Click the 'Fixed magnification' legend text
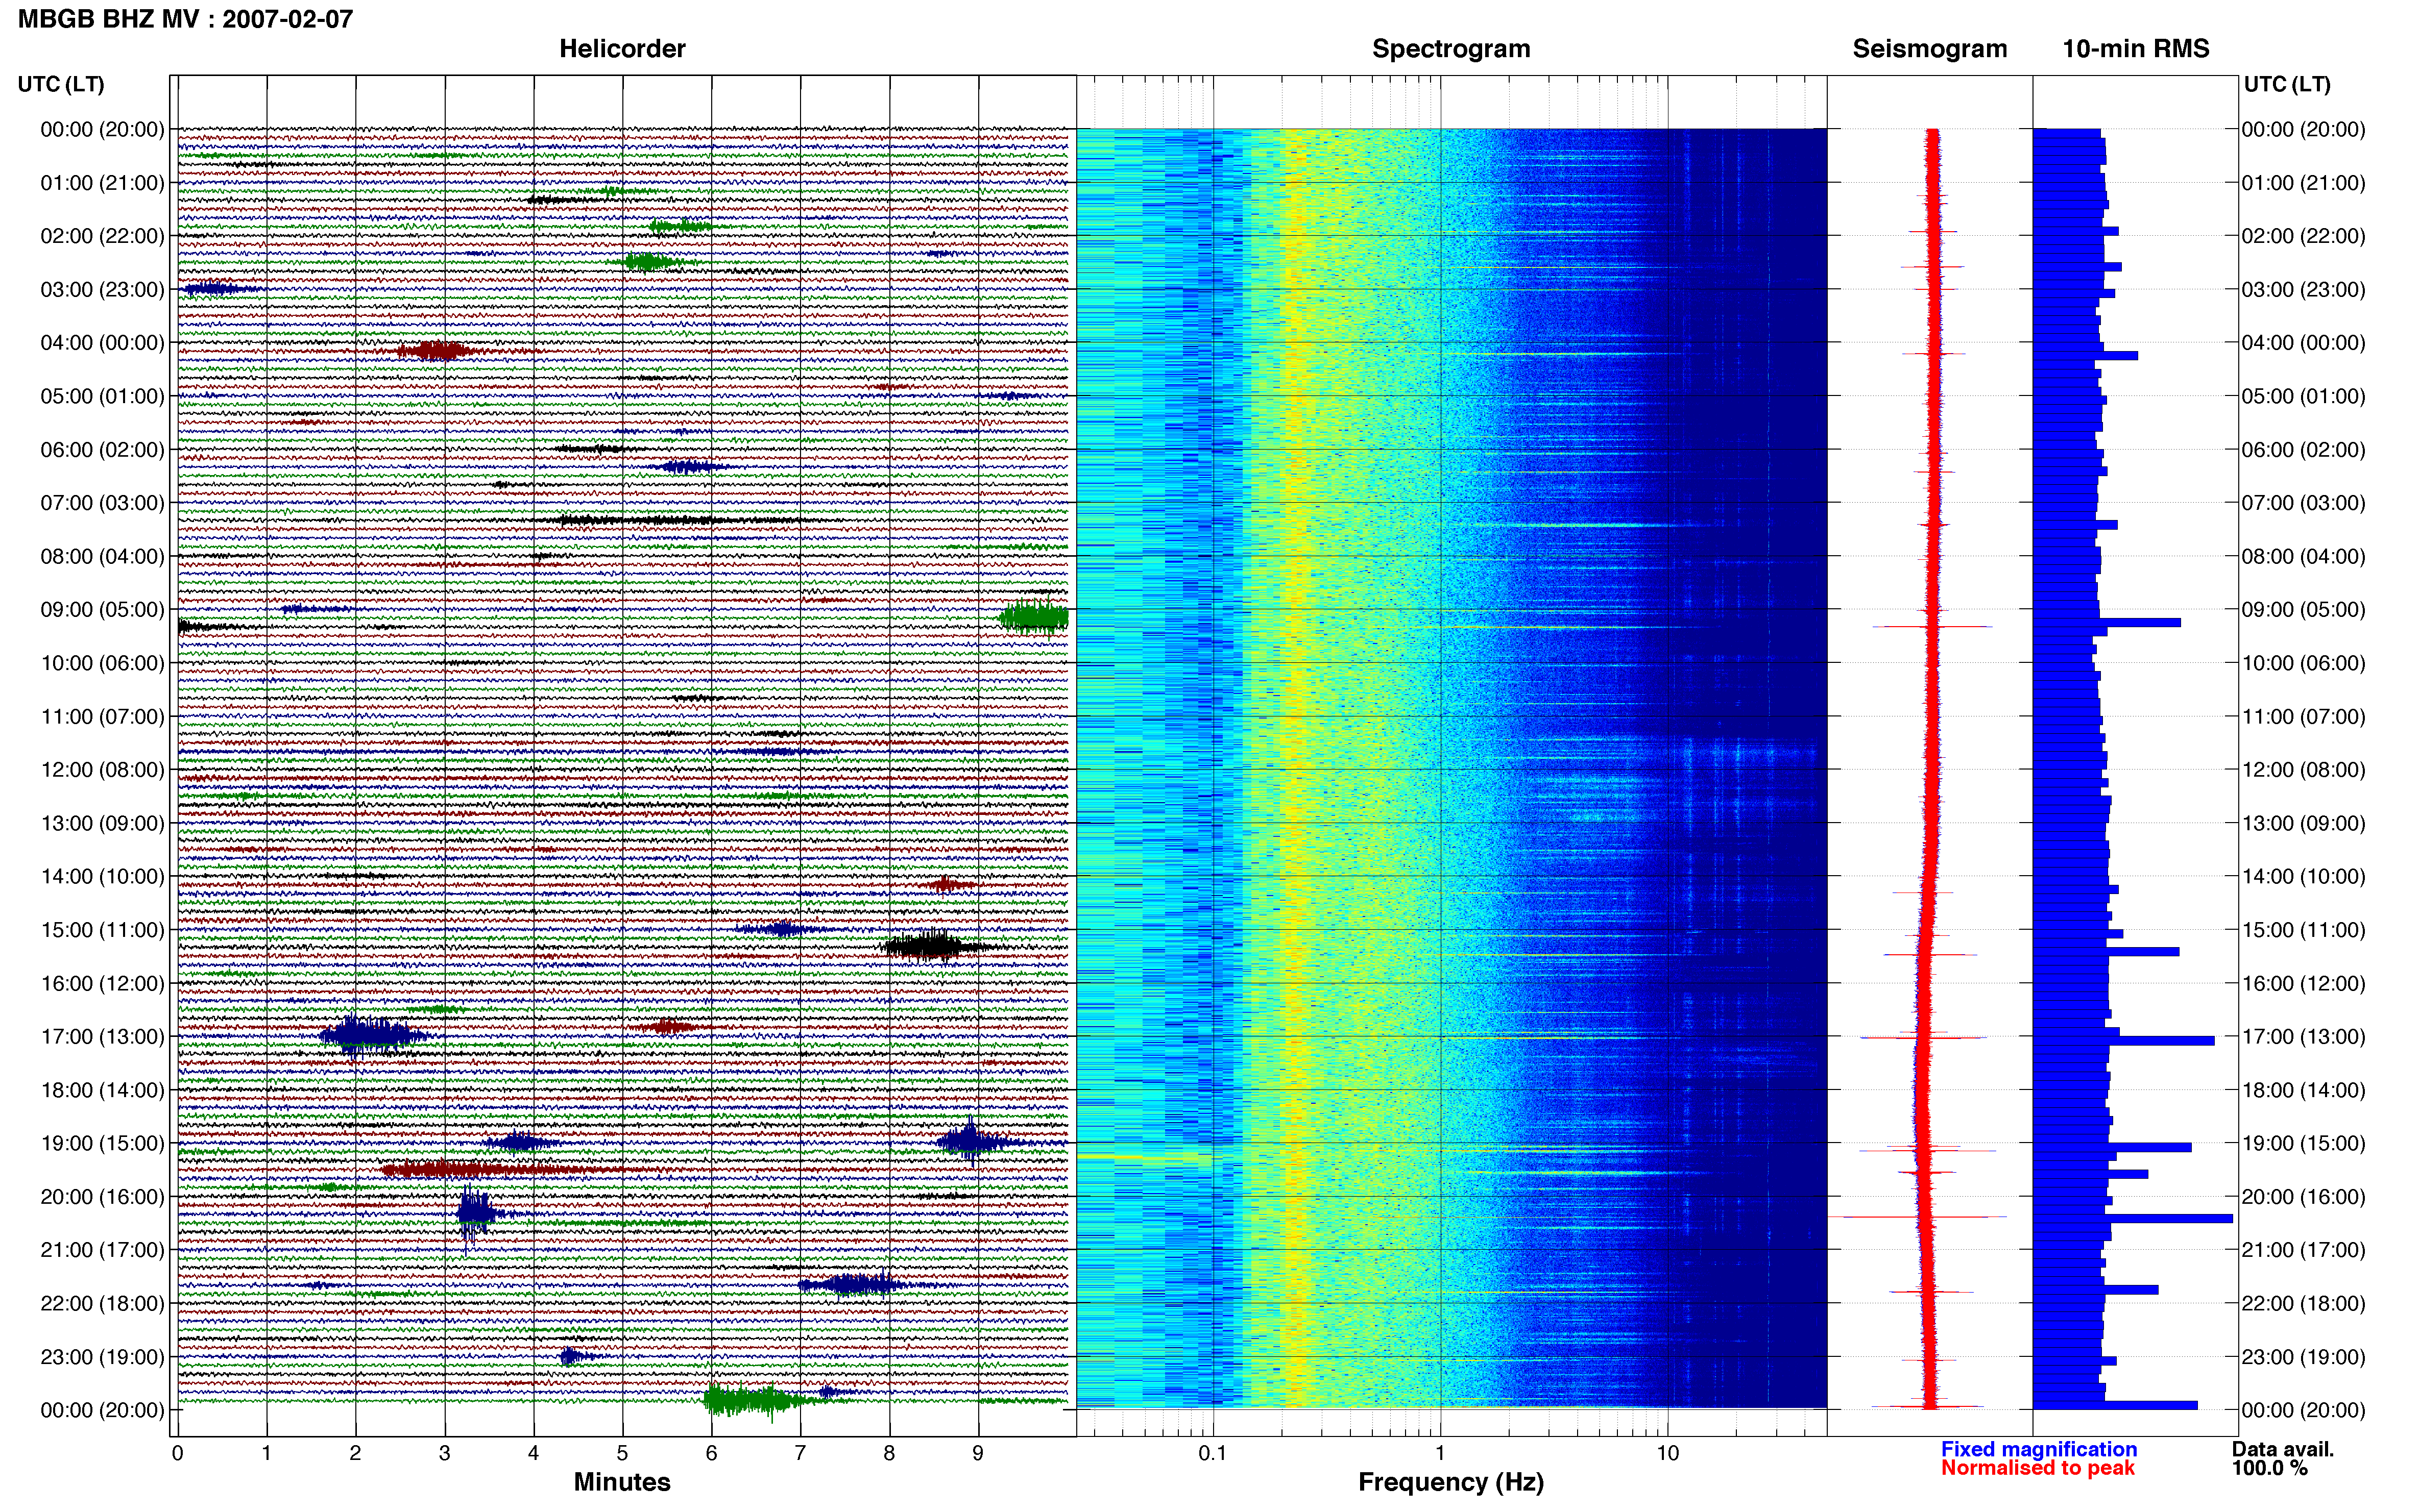2420x1512 pixels. point(2039,1449)
